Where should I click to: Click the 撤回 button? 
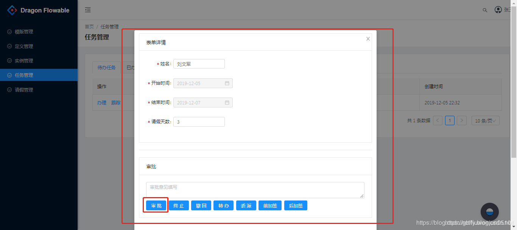201,205
